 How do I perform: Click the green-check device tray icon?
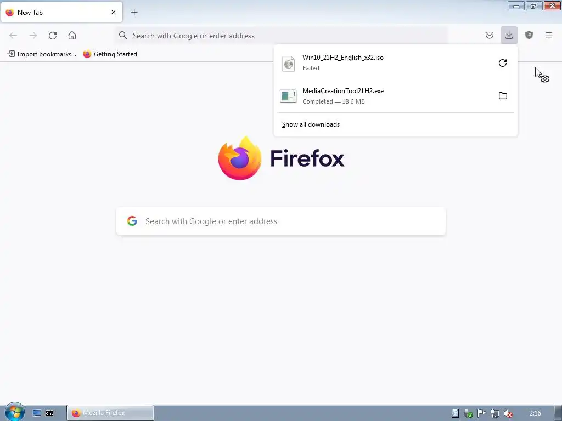(469, 413)
